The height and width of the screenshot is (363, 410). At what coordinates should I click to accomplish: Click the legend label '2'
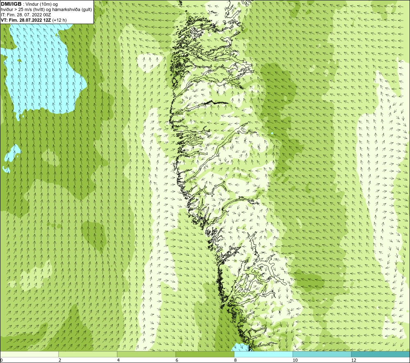pyautogui.click(x=60, y=360)
